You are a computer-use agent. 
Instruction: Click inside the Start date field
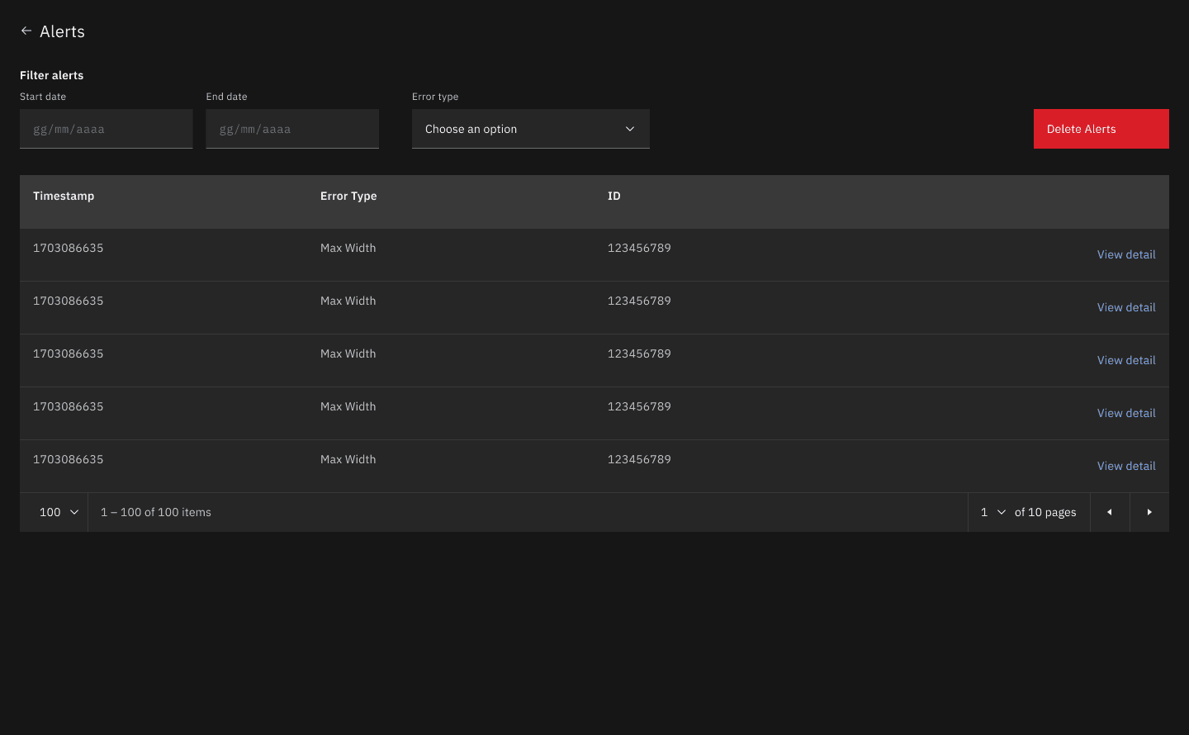(x=106, y=129)
